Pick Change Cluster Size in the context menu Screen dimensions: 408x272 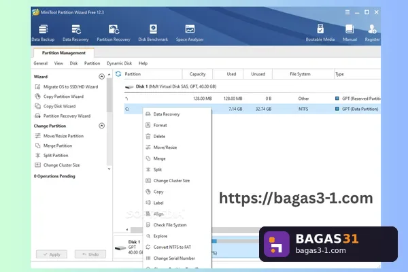(177, 181)
